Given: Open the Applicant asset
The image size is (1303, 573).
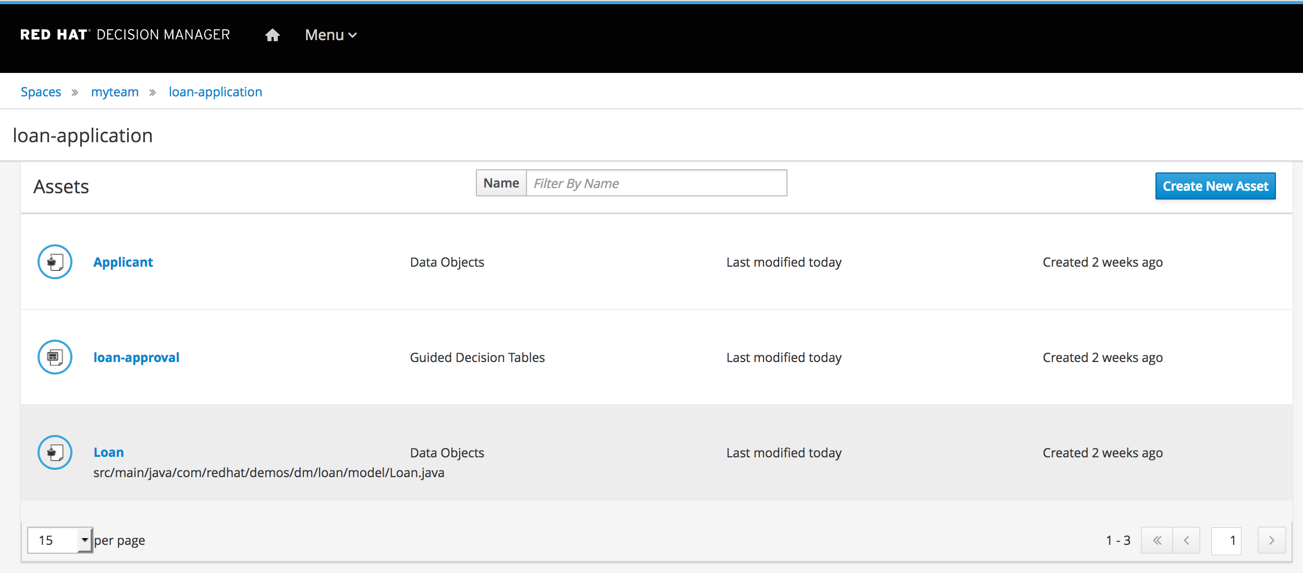Looking at the screenshot, I should (123, 262).
